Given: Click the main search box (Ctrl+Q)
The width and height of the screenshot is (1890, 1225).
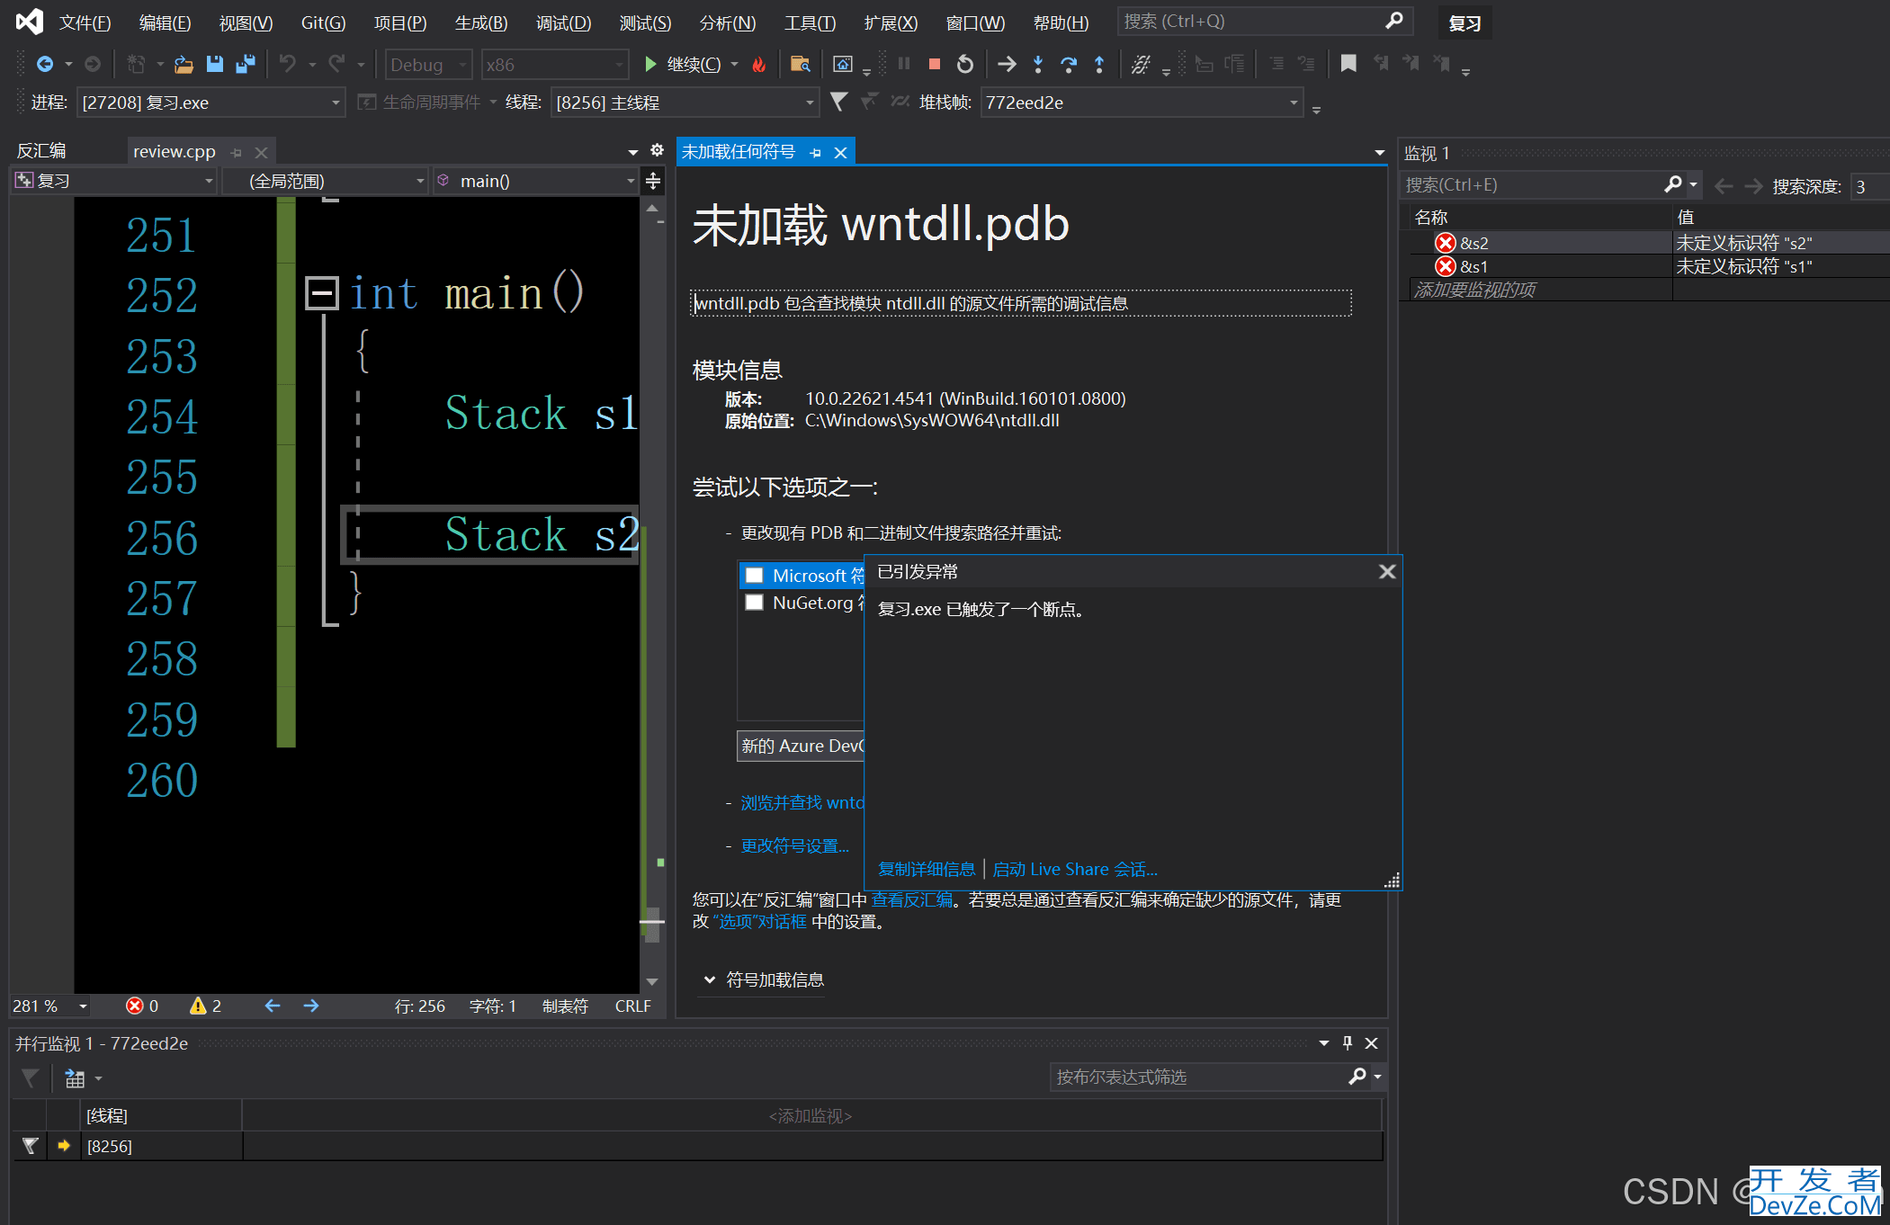Looking at the screenshot, I should 1264,21.
